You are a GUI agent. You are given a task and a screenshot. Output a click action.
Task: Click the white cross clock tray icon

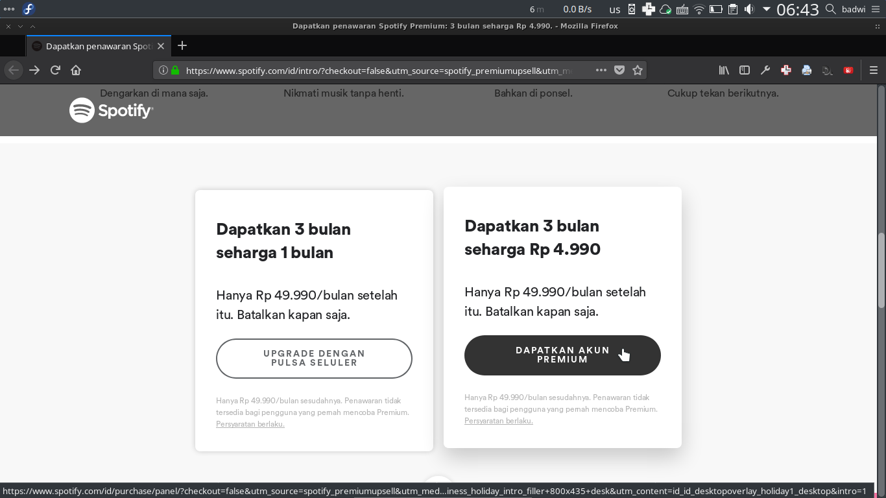[x=648, y=9]
